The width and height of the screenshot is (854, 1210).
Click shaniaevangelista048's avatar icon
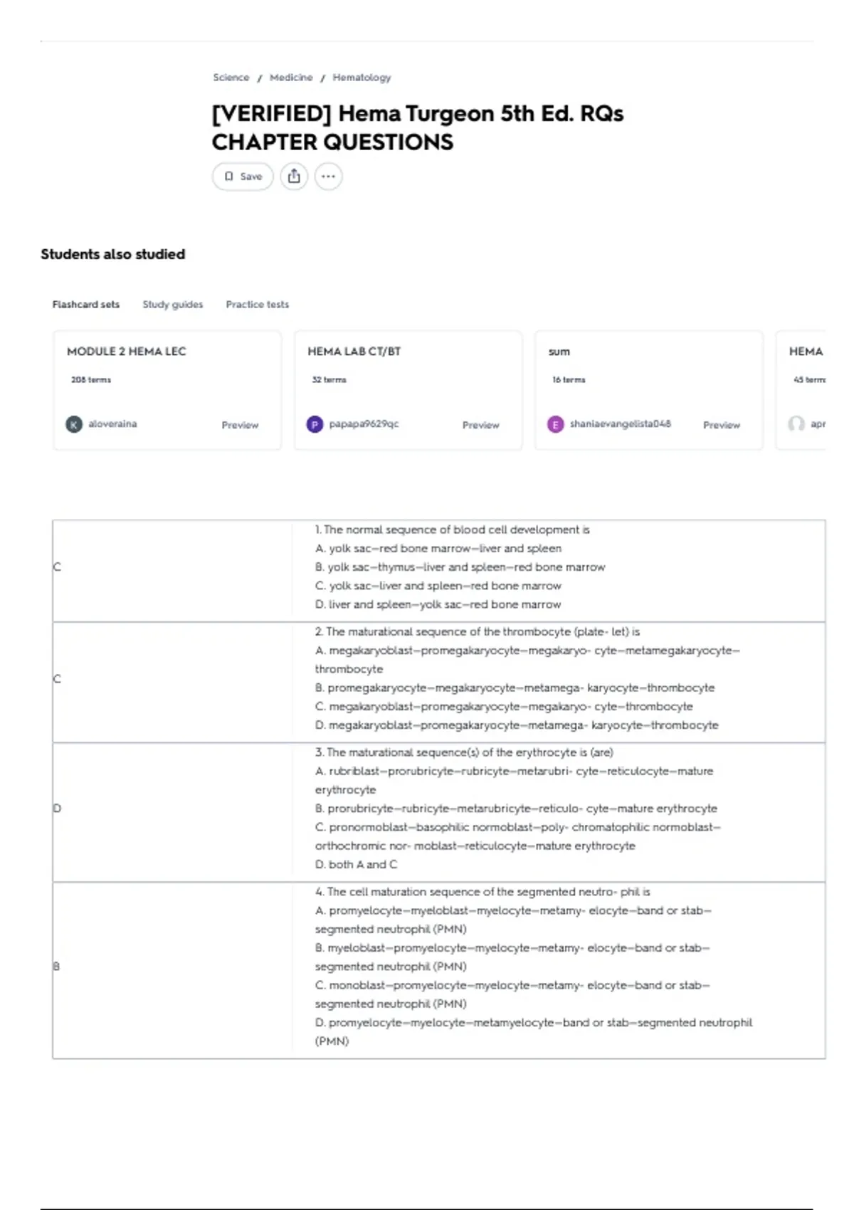pos(555,424)
